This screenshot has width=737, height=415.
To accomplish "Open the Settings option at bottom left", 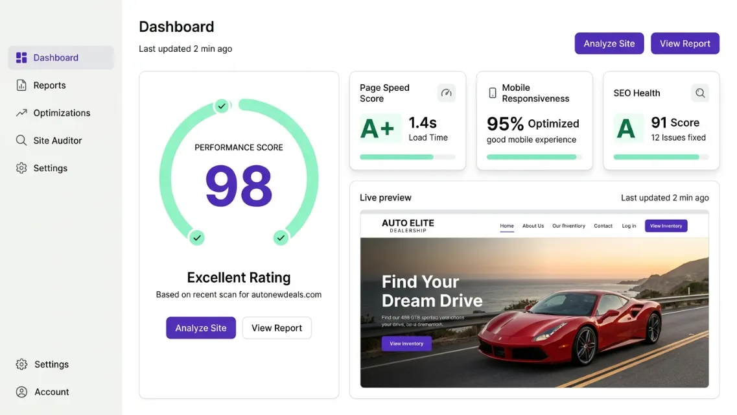I will click(x=21, y=364).
